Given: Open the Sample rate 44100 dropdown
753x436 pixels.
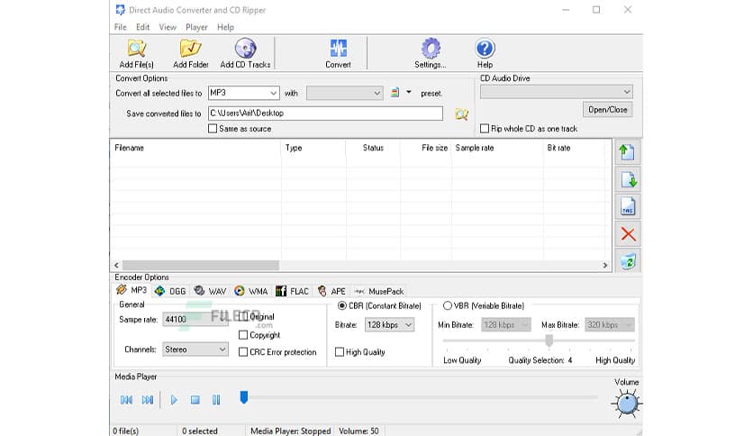Looking at the screenshot, I should pos(195,319).
